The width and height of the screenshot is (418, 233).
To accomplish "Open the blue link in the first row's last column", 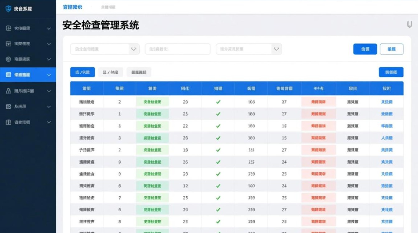I will (387, 102).
